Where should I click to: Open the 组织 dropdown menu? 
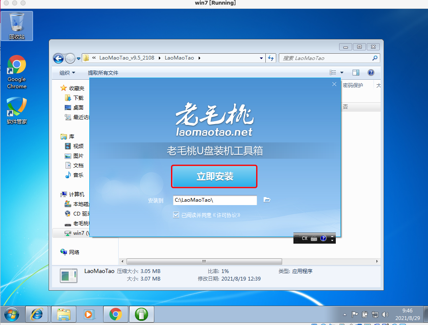pyautogui.click(x=67, y=72)
